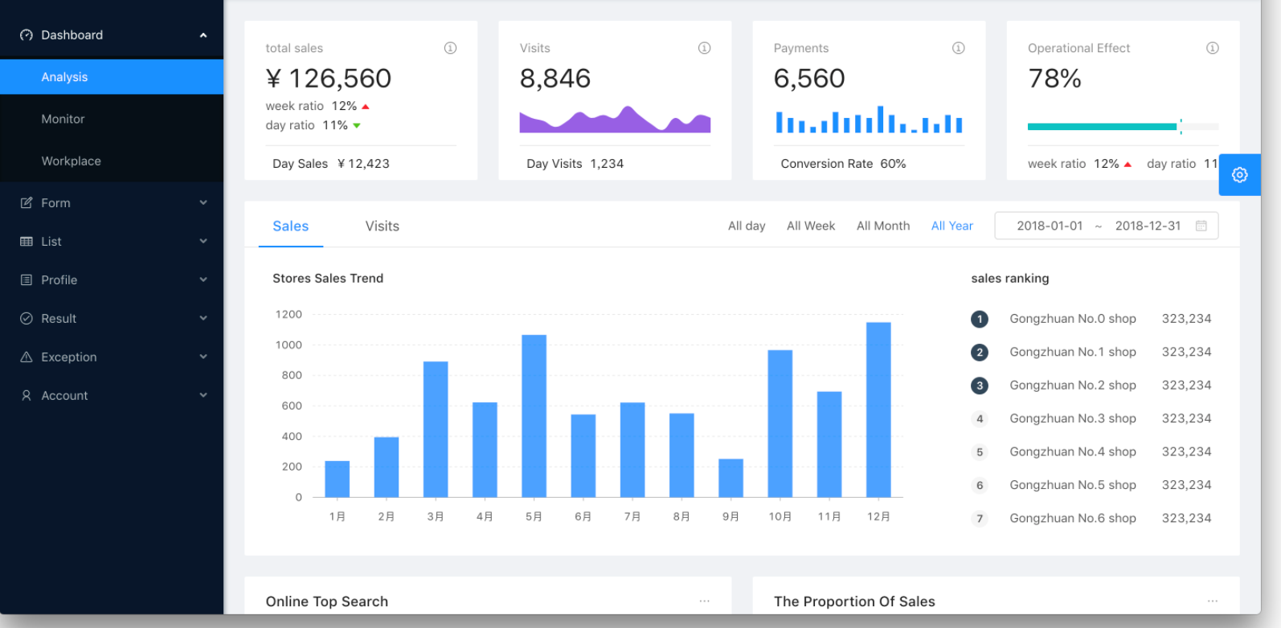Image resolution: width=1281 pixels, height=628 pixels.
Task: Click the calendar icon in date range picker
Action: (1201, 226)
